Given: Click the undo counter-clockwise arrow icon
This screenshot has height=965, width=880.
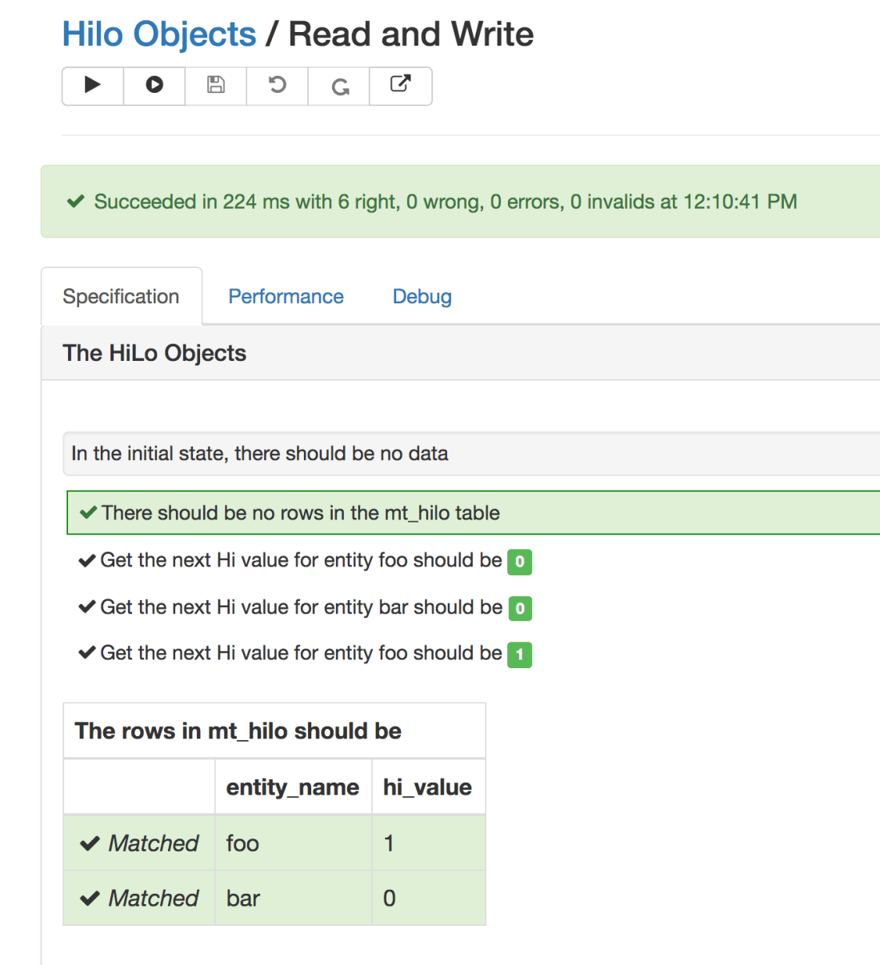Looking at the screenshot, I should pyautogui.click(x=278, y=86).
